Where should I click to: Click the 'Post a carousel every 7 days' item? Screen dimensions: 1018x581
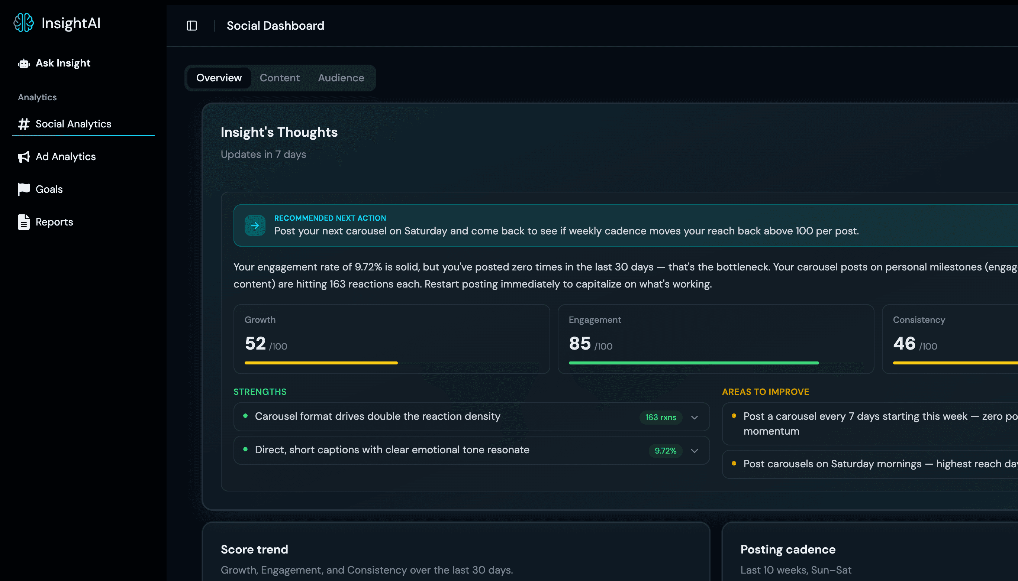pos(870,424)
